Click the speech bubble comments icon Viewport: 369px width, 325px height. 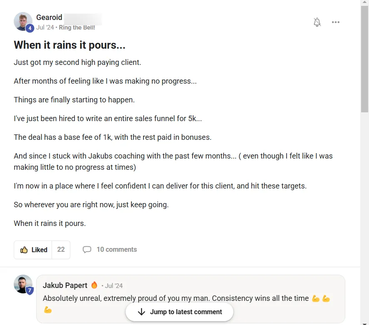pos(87,249)
